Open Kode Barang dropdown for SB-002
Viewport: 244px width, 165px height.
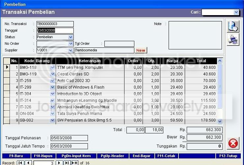pos(52,120)
